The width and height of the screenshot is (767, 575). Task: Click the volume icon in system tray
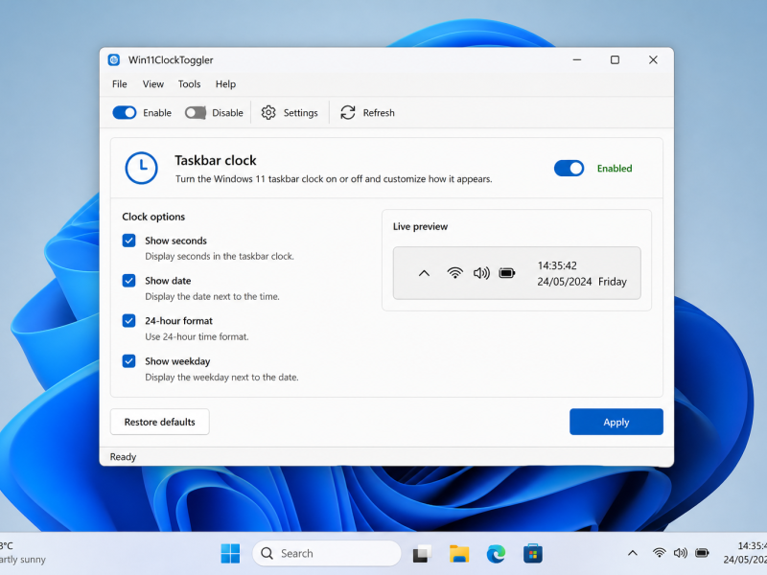[681, 553]
